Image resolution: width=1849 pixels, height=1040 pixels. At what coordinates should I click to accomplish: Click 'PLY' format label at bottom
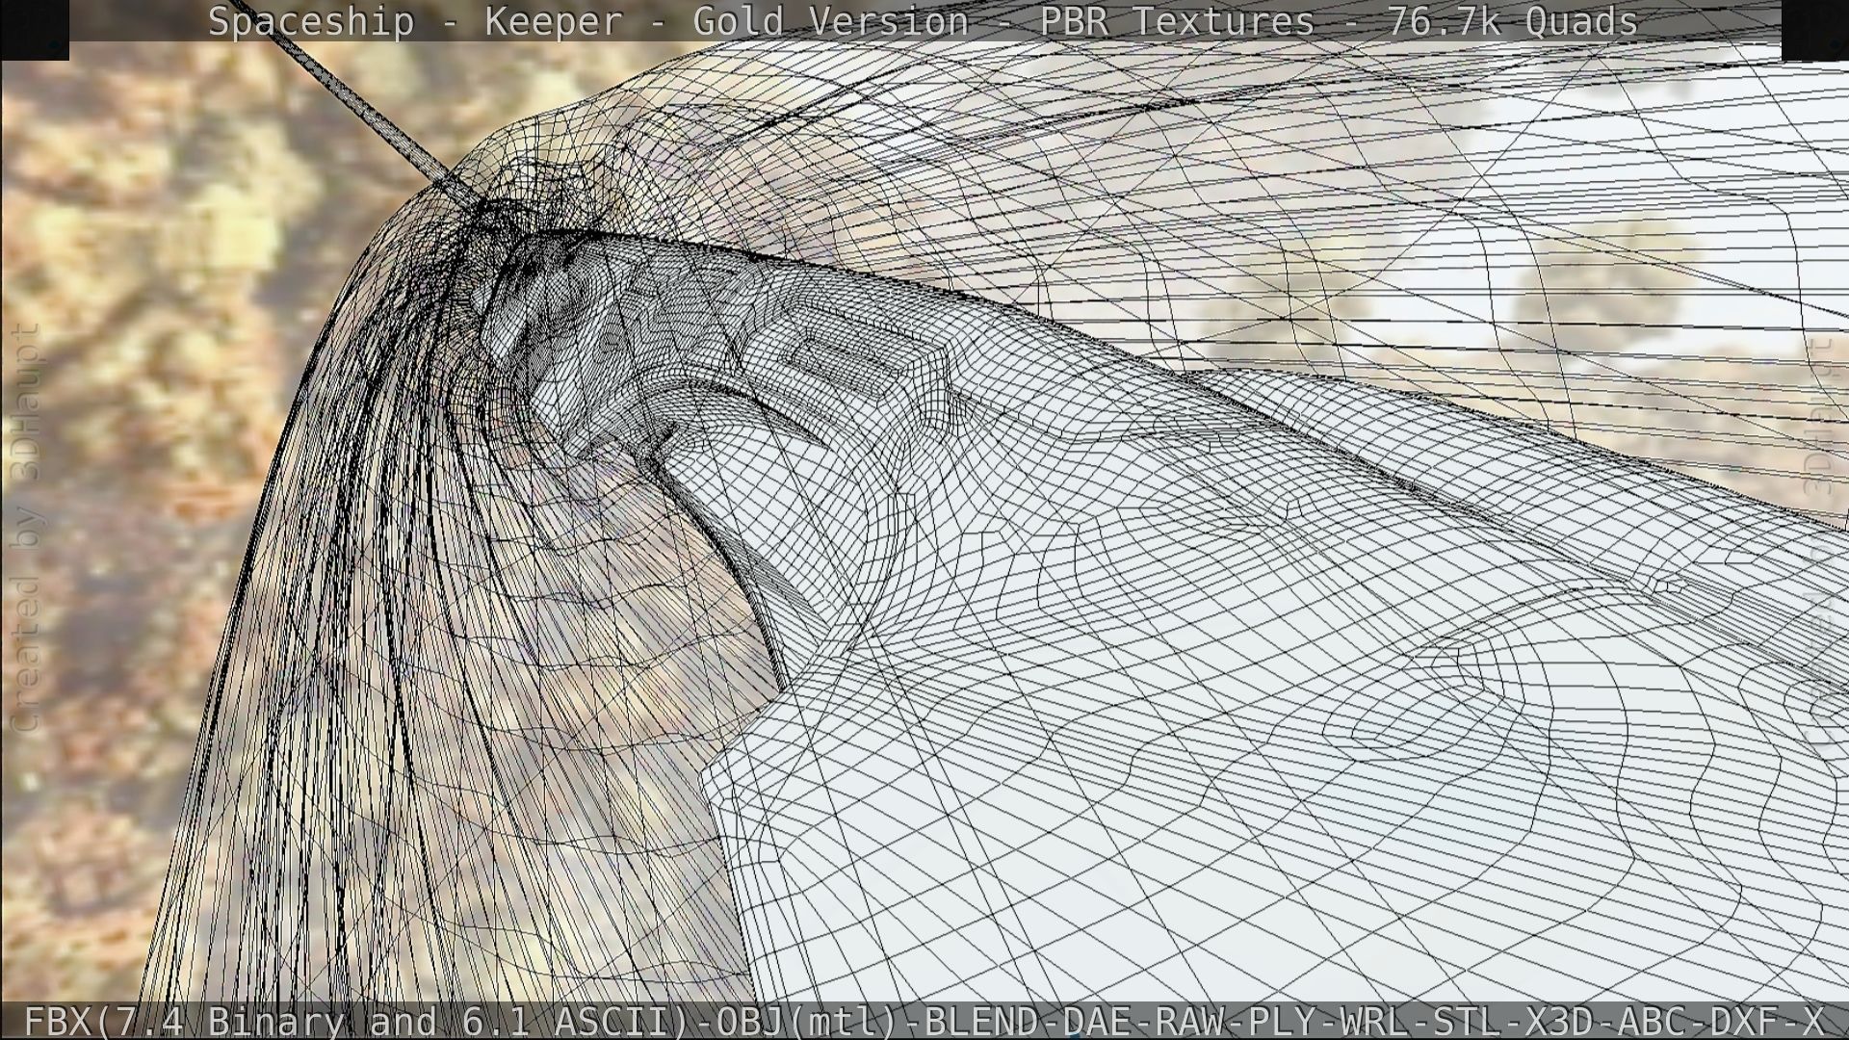1283,1021
